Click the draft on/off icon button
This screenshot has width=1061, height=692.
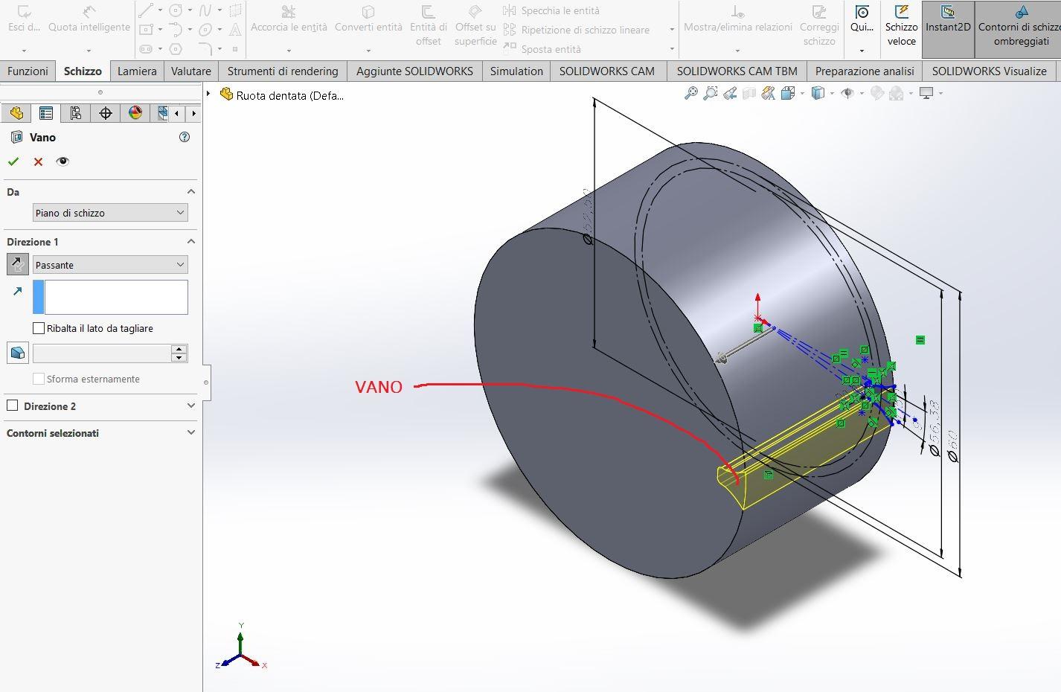pyautogui.click(x=17, y=353)
